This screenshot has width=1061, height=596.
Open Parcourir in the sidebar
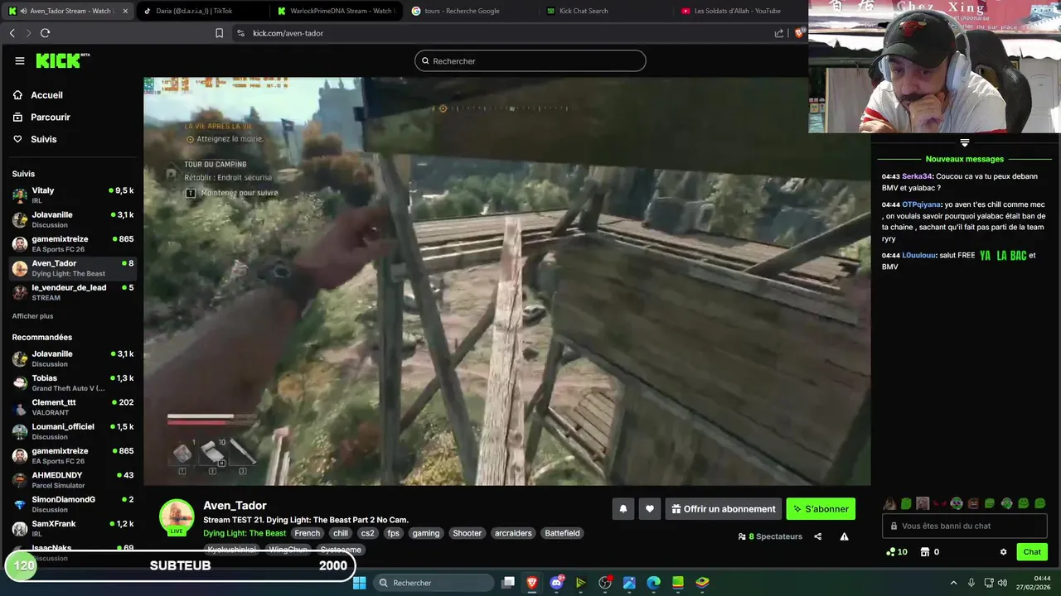click(50, 118)
